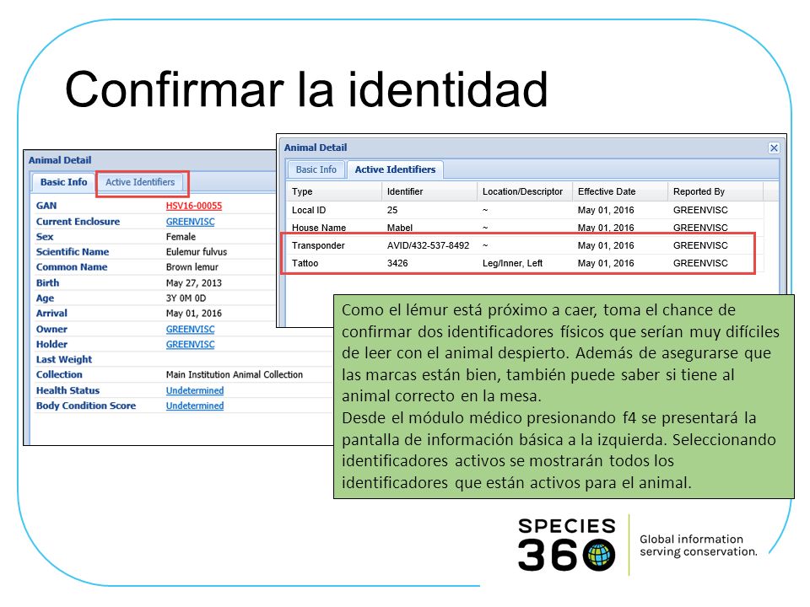The image size is (810, 607).
Task: Click the Species360 globe logo
Action: coord(599,556)
